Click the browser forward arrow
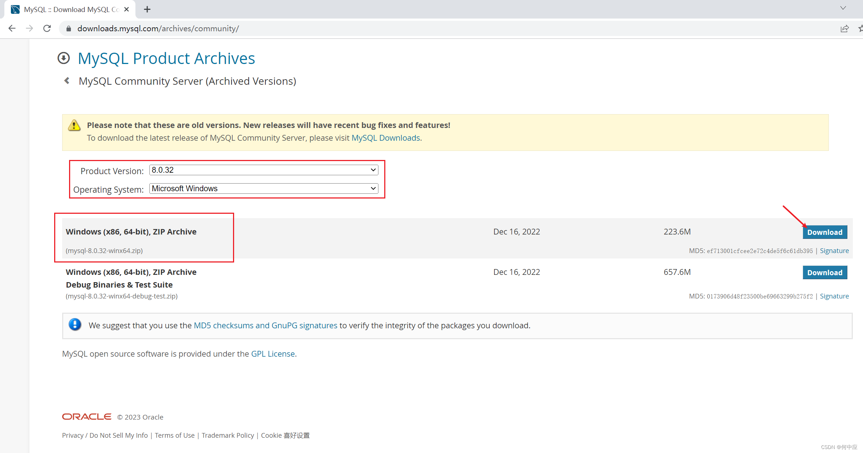863x453 pixels. (x=29, y=28)
